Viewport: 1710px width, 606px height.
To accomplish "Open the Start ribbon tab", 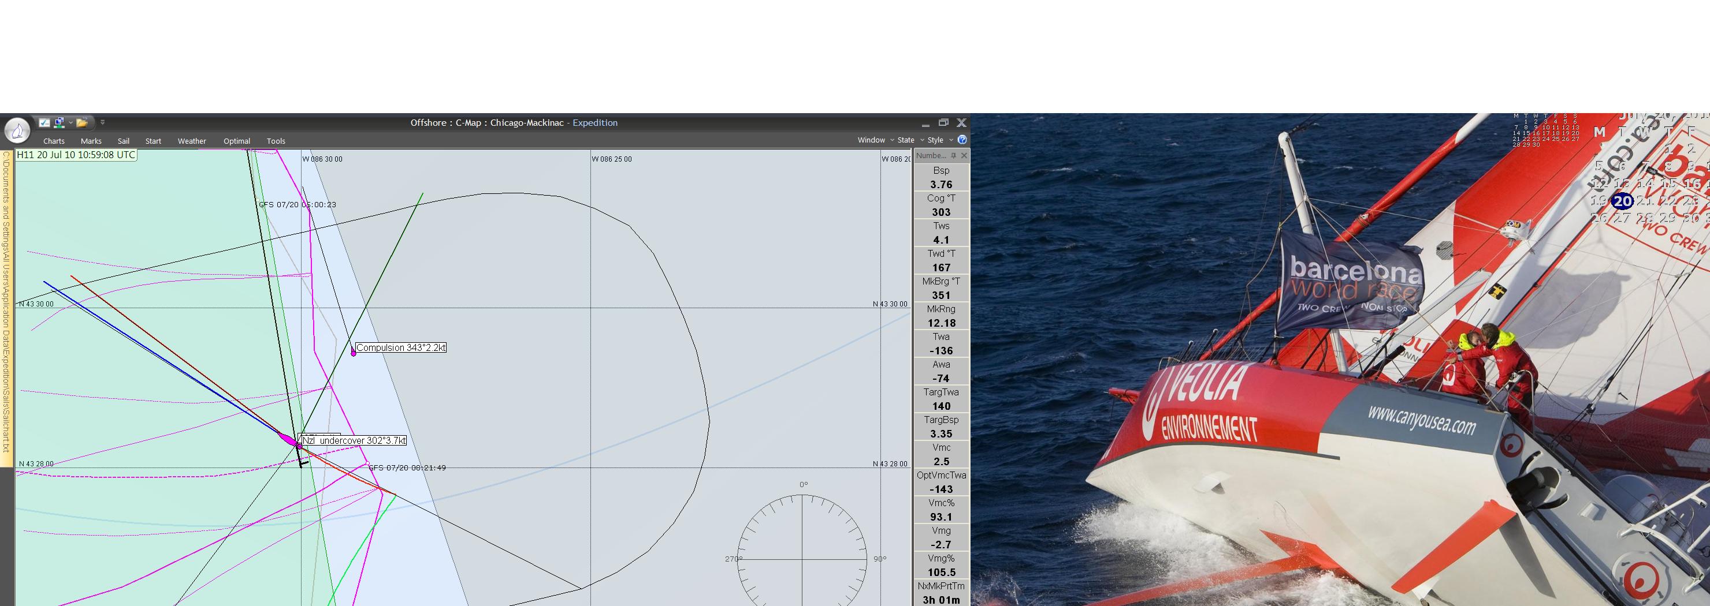I will tap(153, 141).
